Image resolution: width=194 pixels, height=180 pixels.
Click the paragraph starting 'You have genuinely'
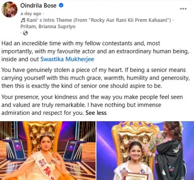96,78
